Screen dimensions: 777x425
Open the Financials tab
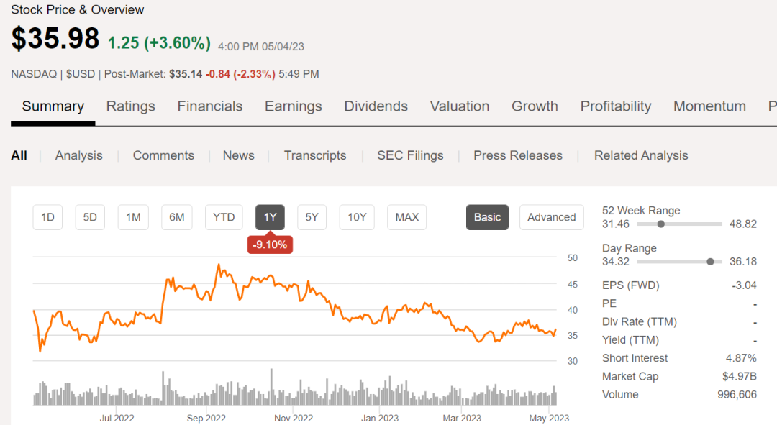210,106
